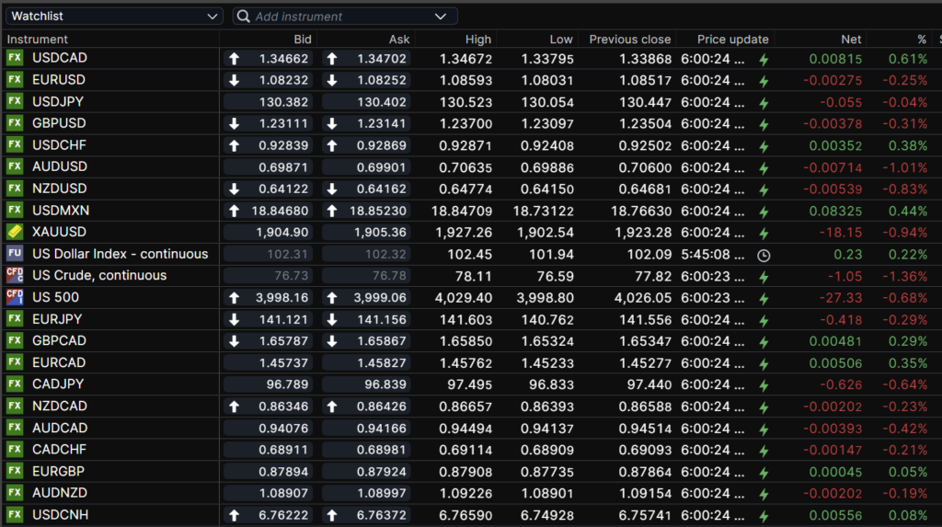Screen dimensions: 942x527
Task: Click the CFD icon next to US 500
Action: (x=15, y=297)
